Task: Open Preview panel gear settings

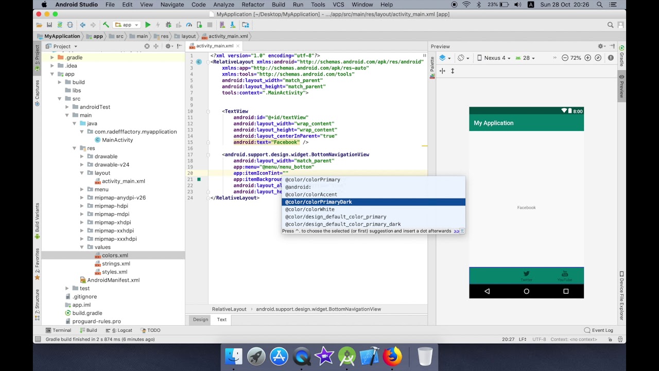Action: click(x=601, y=46)
